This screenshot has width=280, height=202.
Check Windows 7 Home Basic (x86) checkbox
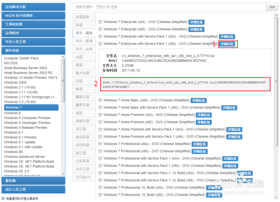coord(100,100)
